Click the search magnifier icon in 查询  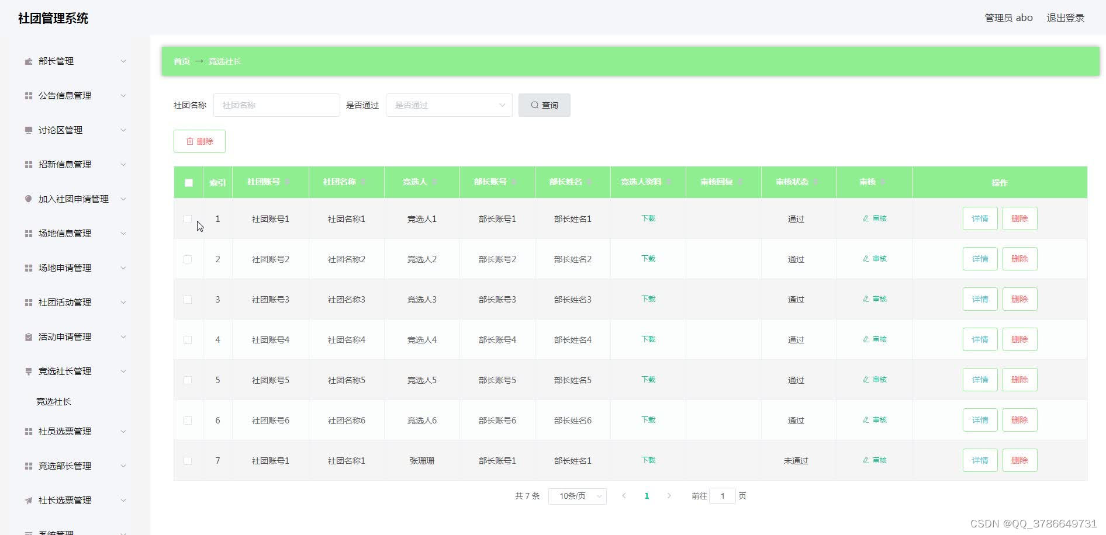coord(534,105)
